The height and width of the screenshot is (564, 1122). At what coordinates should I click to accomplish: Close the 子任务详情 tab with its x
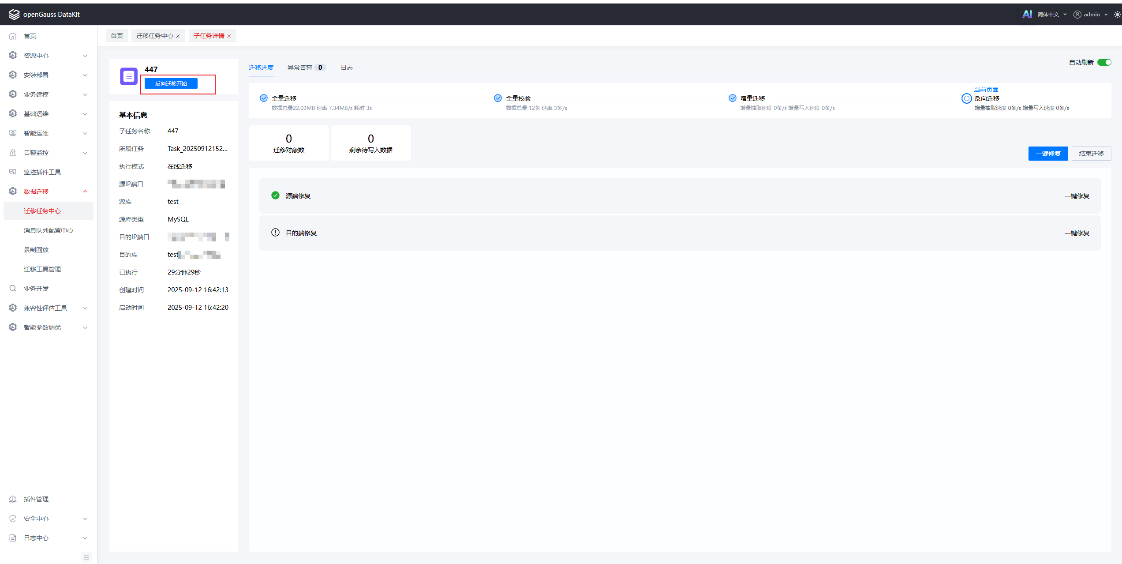[229, 36]
